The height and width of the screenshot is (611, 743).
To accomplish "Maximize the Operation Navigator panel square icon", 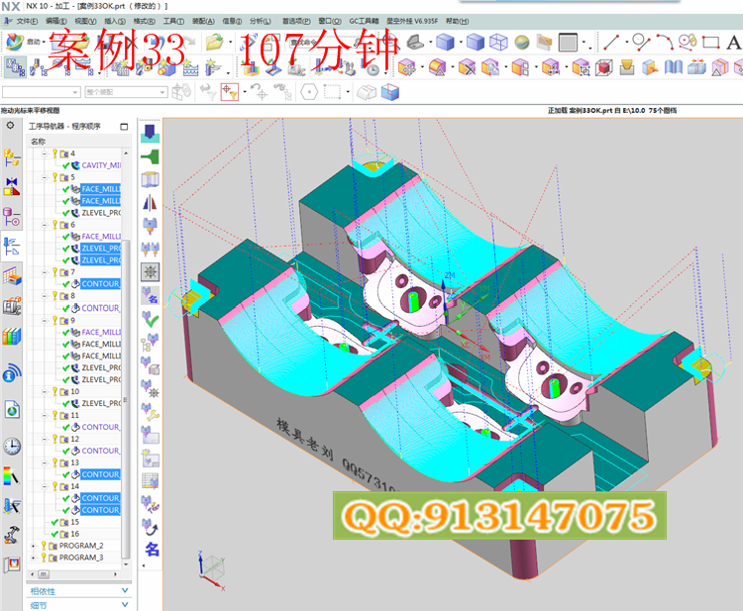I will tap(124, 127).
